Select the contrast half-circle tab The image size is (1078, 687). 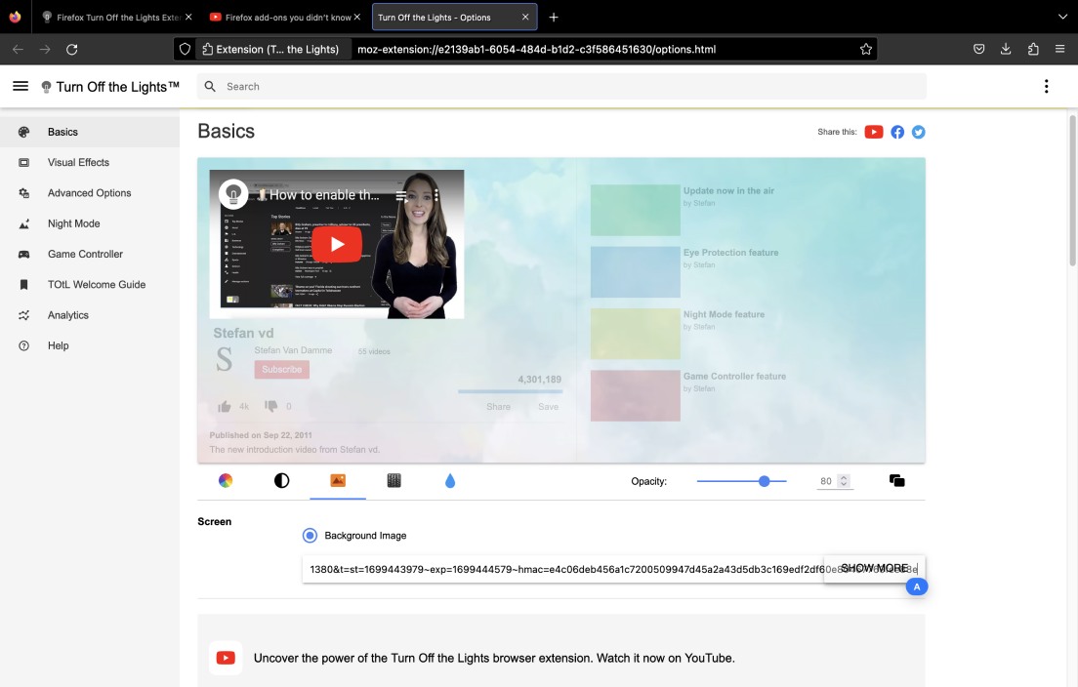tap(282, 481)
